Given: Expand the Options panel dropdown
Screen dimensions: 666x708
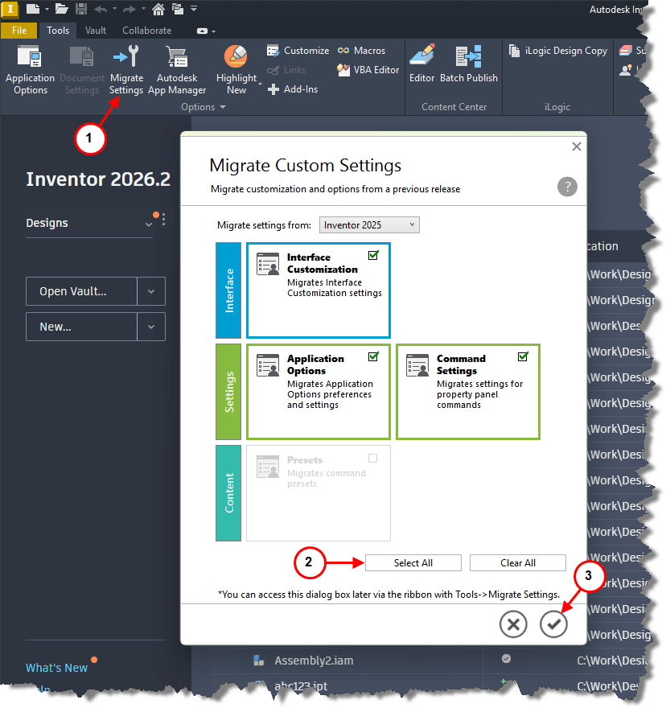Looking at the screenshot, I should 203,107.
